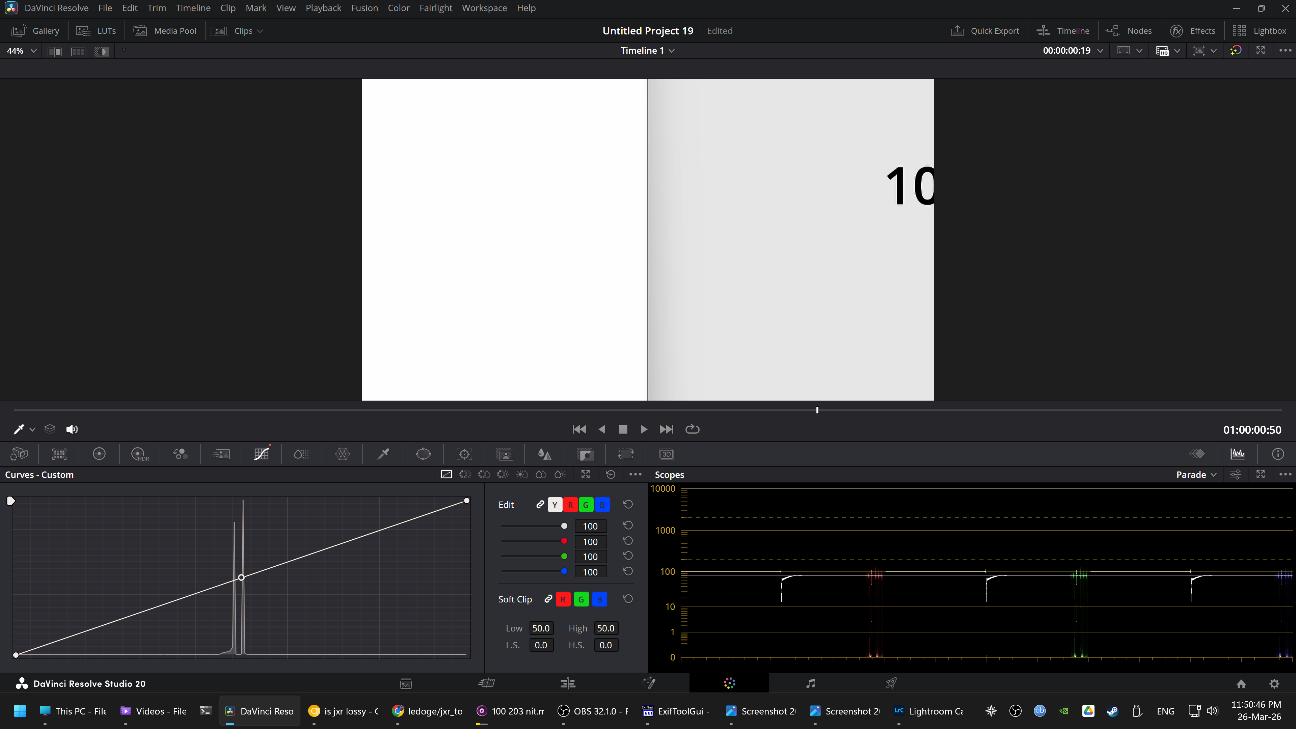Open the HDR color wheels palette
The height and width of the screenshot is (729, 1296).
coord(139,454)
